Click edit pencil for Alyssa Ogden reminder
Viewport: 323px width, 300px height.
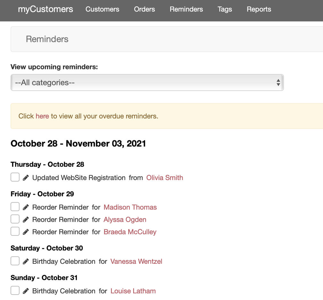click(x=26, y=220)
